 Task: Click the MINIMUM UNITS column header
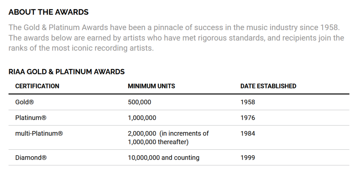pyautogui.click(x=151, y=86)
